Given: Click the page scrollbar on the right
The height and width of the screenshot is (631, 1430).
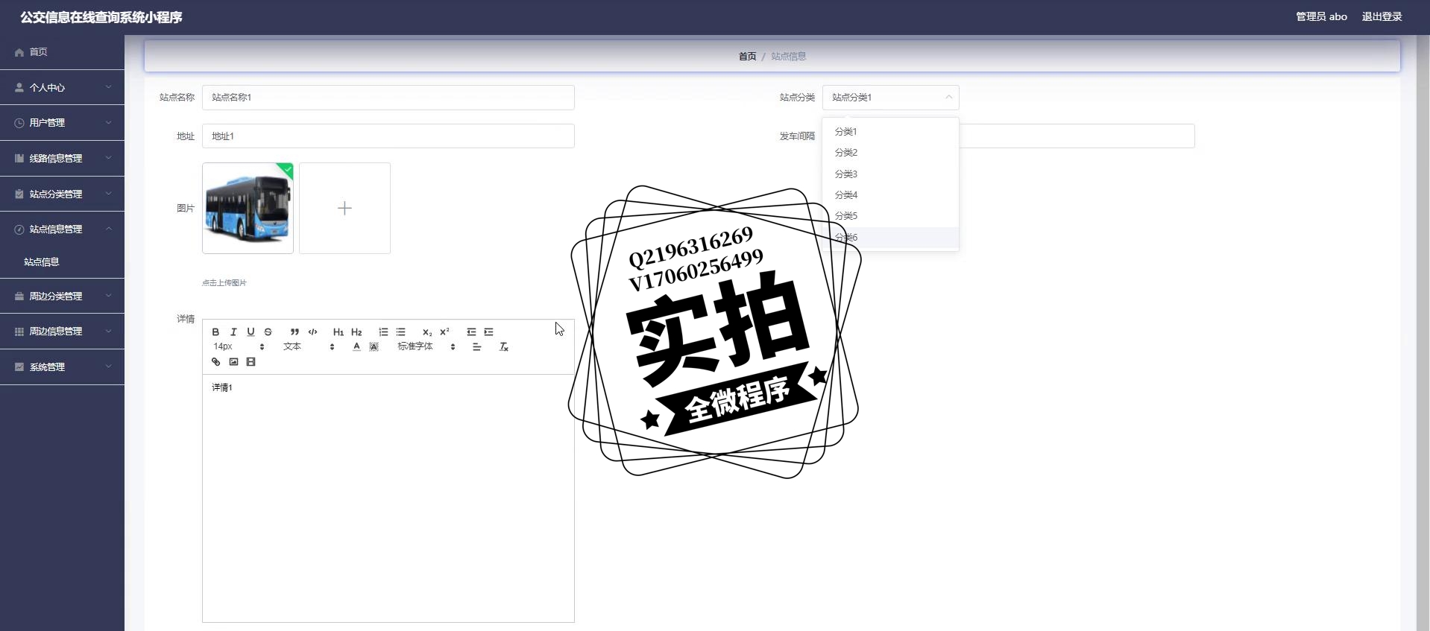Looking at the screenshot, I should [1423, 333].
